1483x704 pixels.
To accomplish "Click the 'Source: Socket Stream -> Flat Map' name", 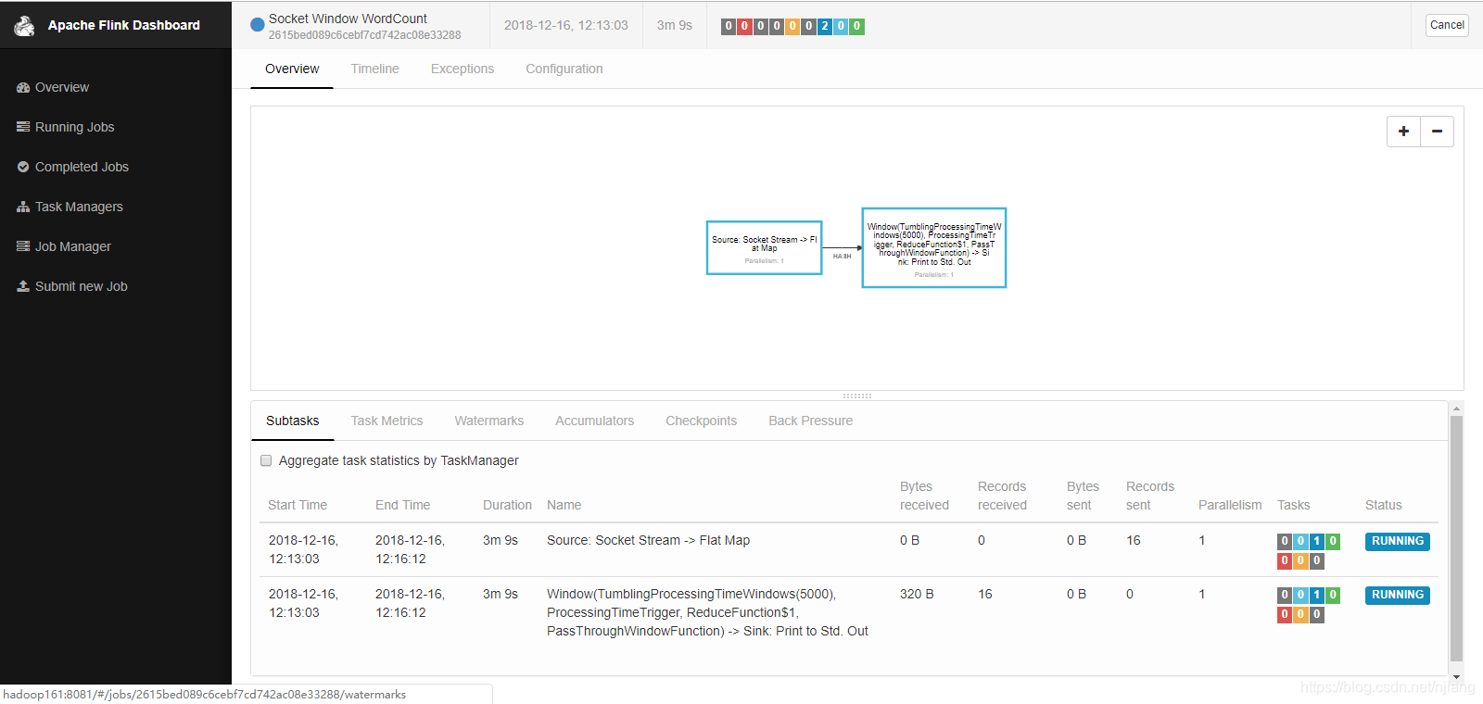I will coord(649,540).
